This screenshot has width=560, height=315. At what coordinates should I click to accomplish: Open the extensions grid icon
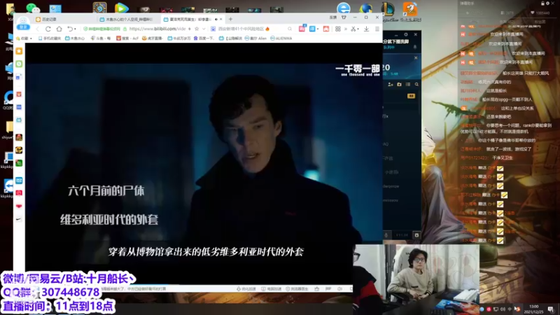tap(338, 29)
